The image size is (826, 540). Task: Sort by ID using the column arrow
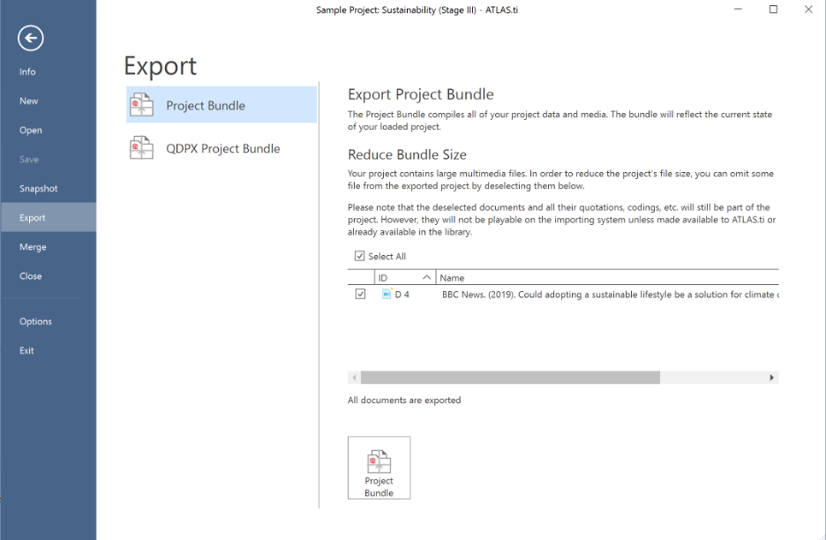[427, 277]
